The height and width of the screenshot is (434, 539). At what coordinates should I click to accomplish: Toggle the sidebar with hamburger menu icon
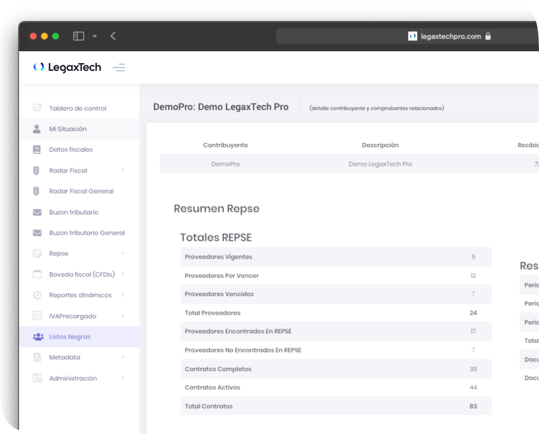point(119,68)
